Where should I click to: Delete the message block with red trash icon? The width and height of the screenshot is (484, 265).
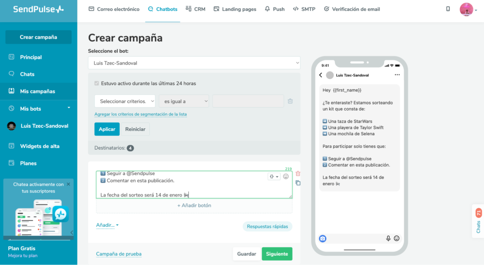[x=298, y=174]
